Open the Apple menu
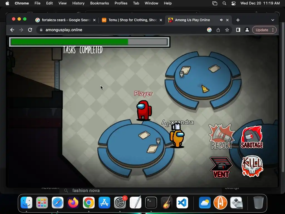This screenshot has height=214, width=285. [x=7, y=3]
